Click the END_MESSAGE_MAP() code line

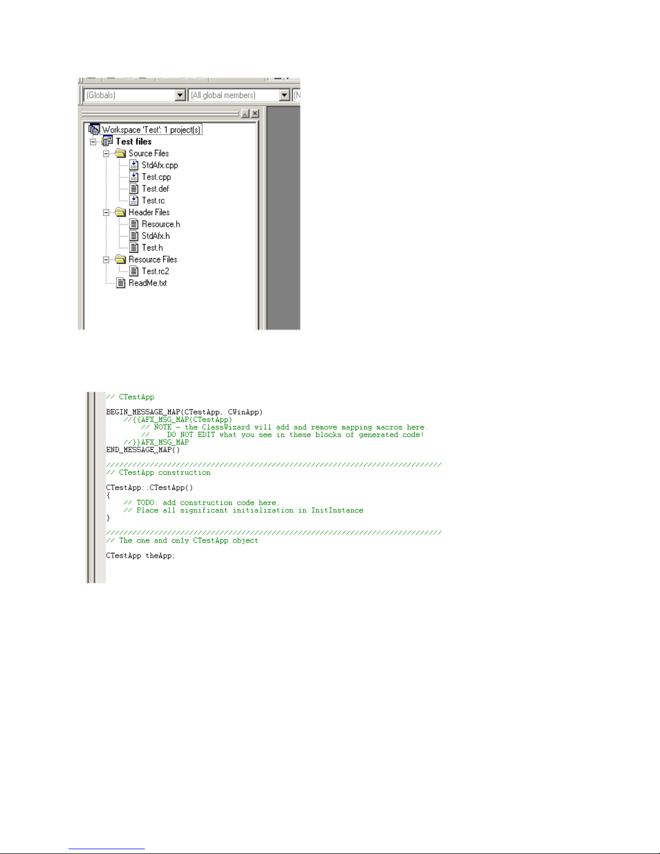tap(143, 450)
